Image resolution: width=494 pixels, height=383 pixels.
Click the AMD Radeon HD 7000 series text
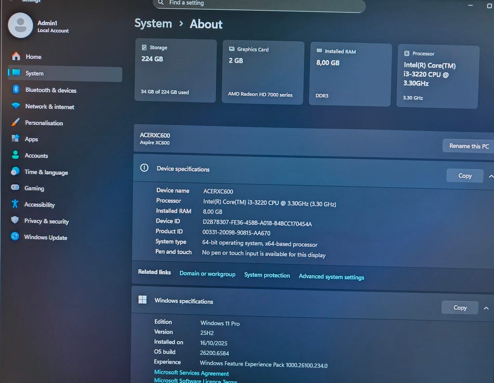[260, 94]
